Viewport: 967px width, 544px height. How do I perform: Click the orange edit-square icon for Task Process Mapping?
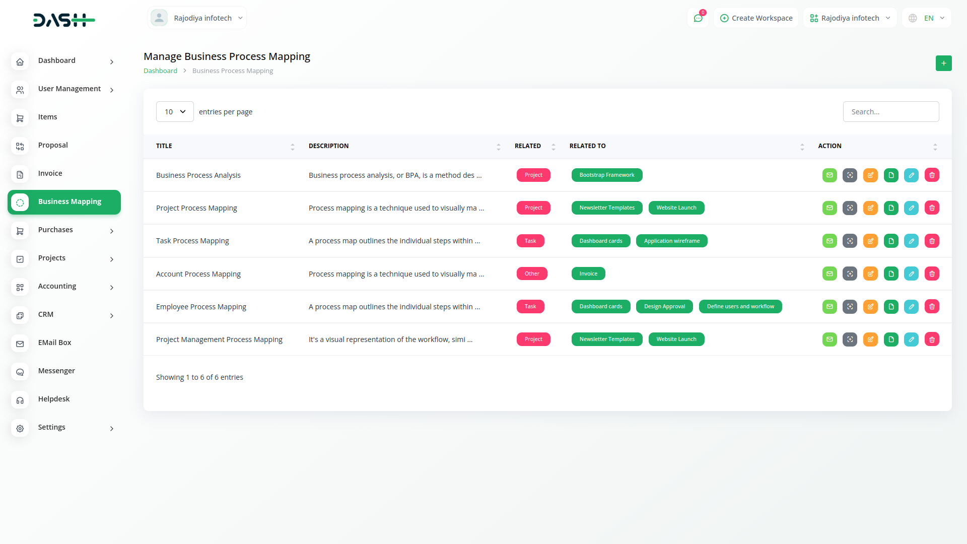click(x=870, y=241)
